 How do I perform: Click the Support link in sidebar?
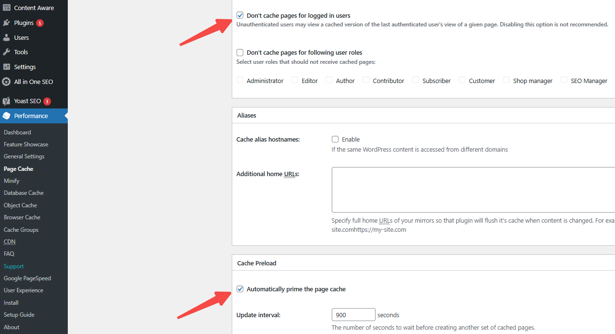point(13,266)
